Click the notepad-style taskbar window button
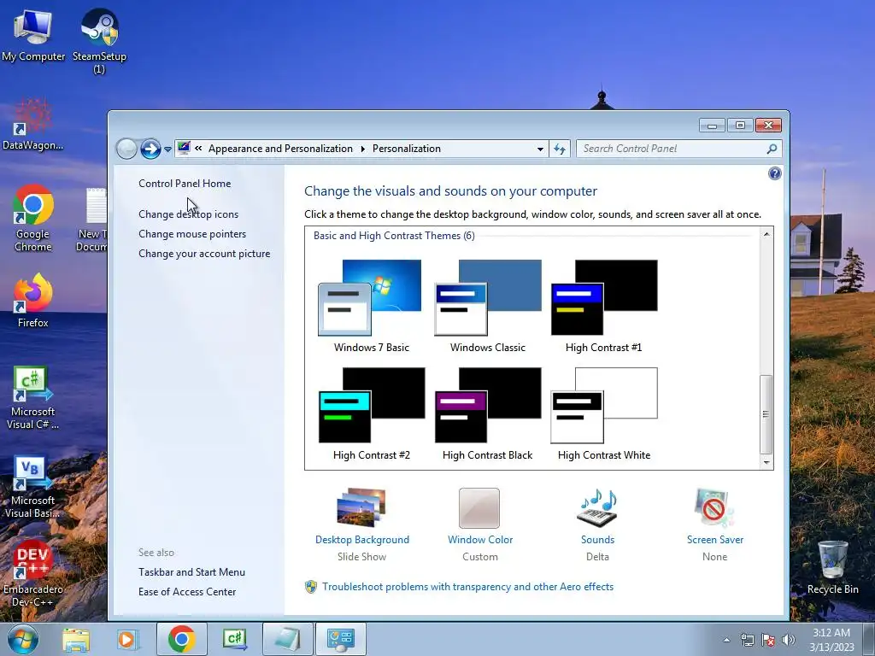This screenshot has height=656, width=875. pos(287,639)
